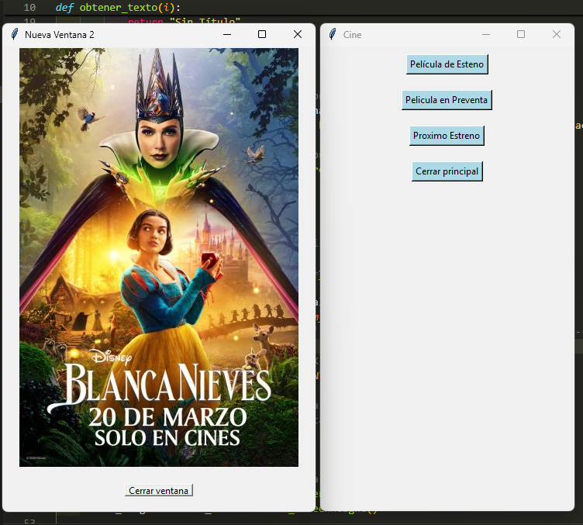Click the 'Película de Esteno' button

pyautogui.click(x=447, y=64)
